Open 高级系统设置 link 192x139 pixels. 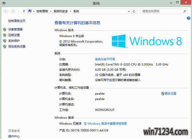[17, 47]
